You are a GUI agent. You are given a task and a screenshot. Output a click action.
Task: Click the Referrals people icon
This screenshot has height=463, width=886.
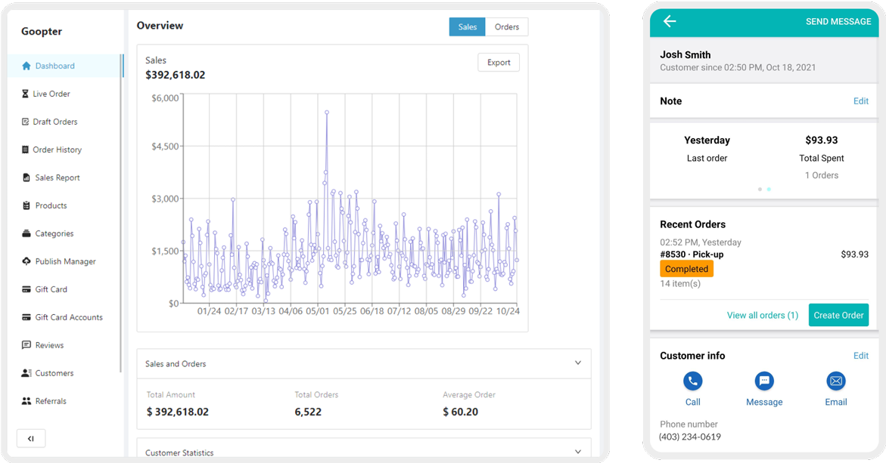(26, 401)
